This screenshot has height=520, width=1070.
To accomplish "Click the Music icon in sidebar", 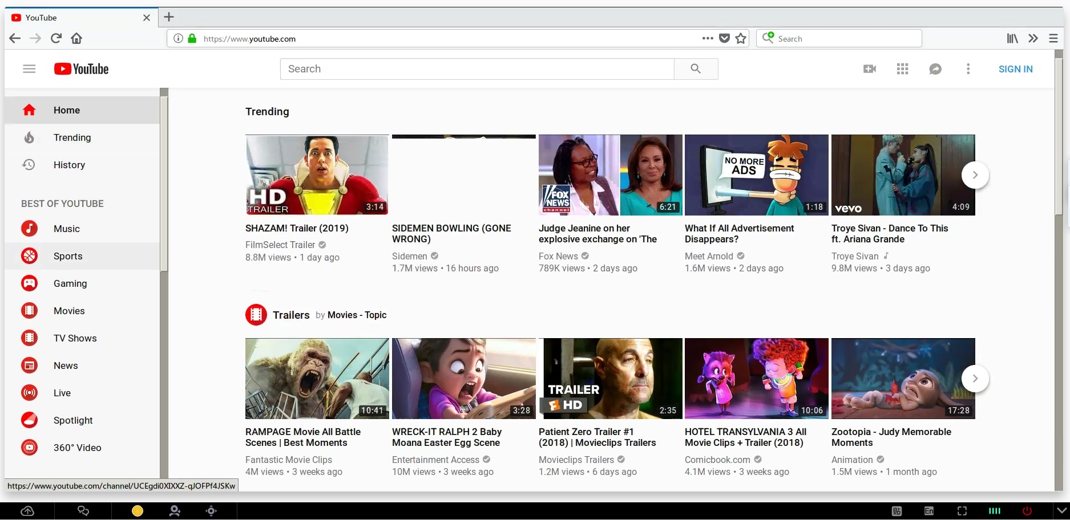I will pos(29,229).
